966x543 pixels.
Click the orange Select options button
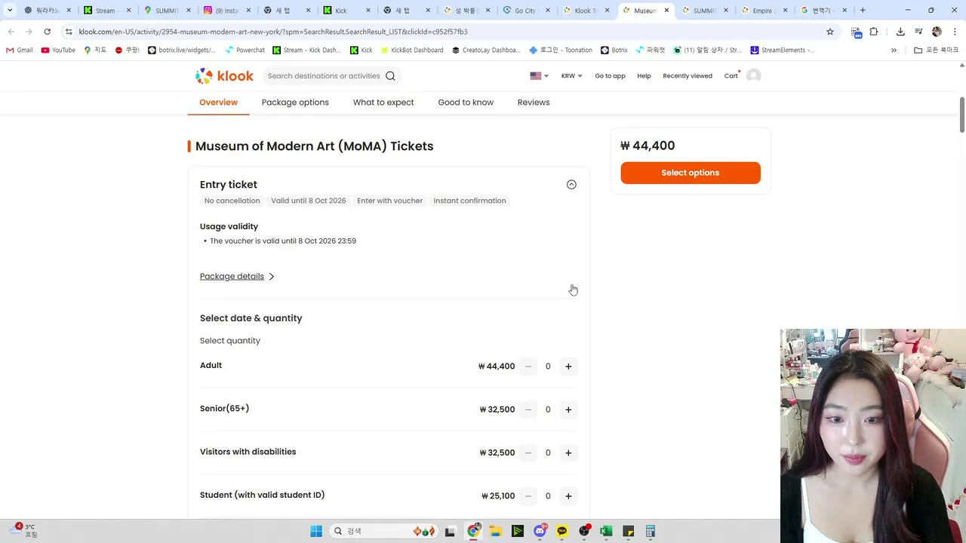[691, 173]
